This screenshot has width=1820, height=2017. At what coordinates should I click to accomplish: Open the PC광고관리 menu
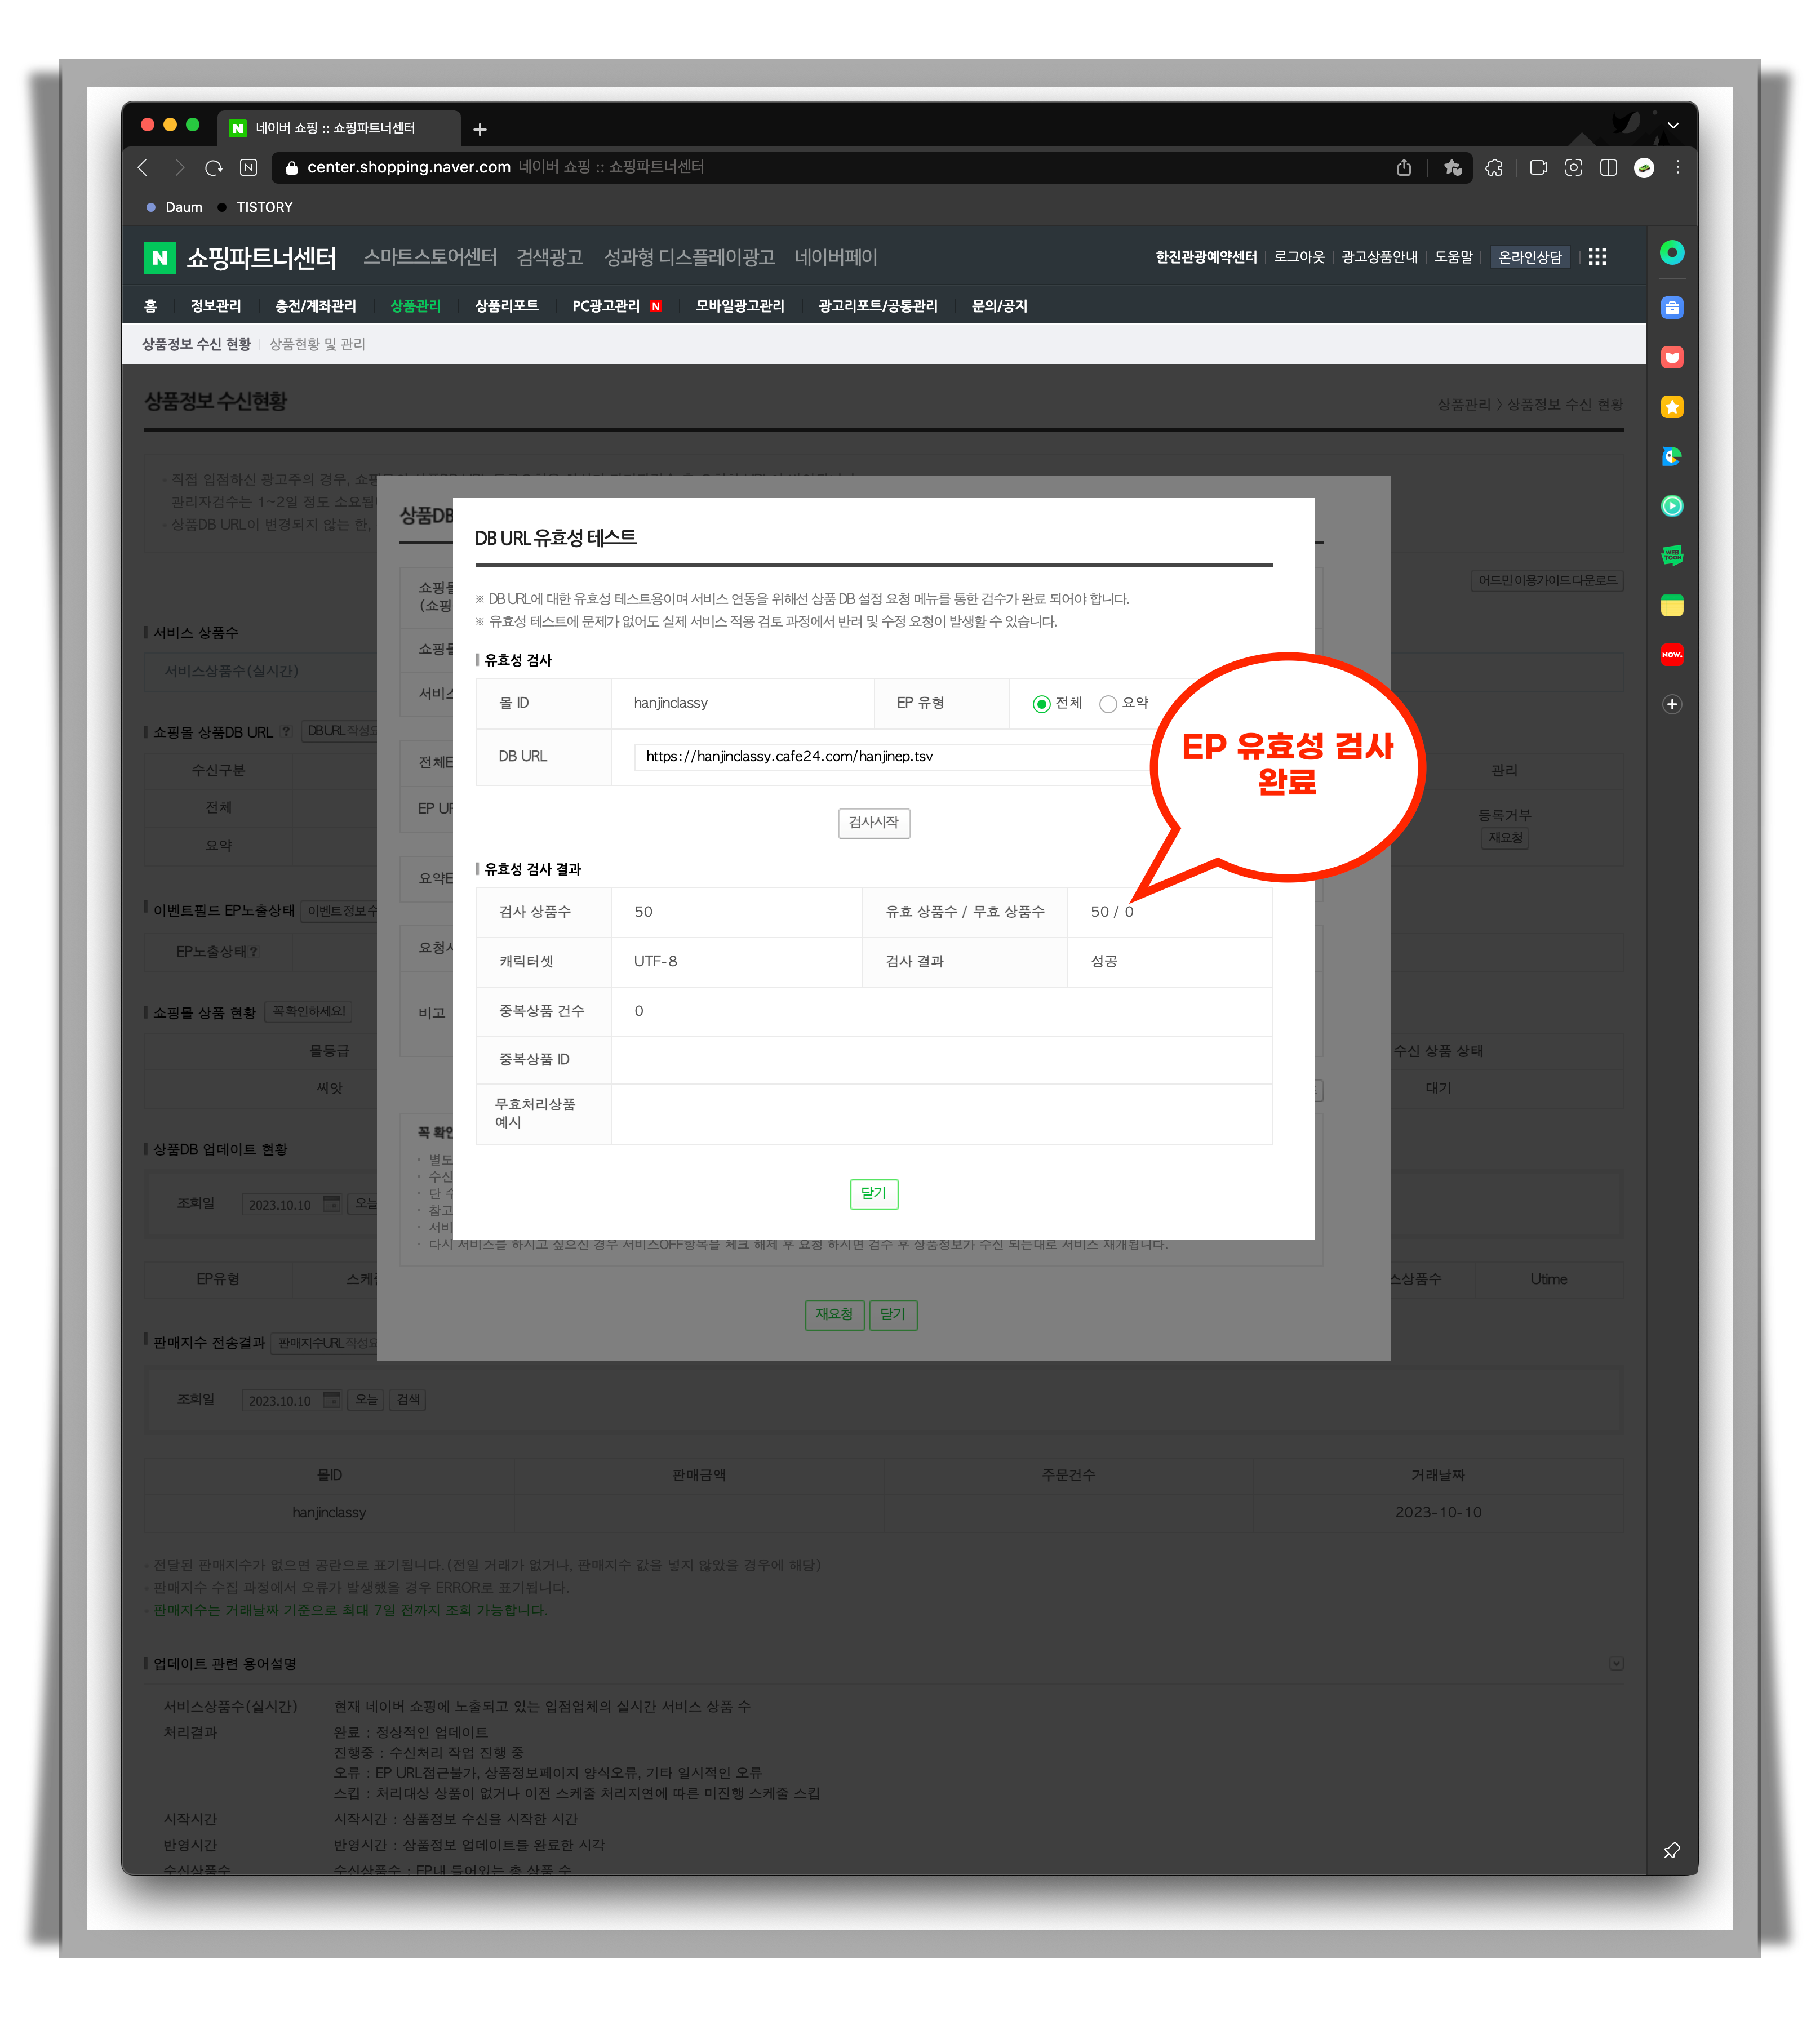coord(606,306)
